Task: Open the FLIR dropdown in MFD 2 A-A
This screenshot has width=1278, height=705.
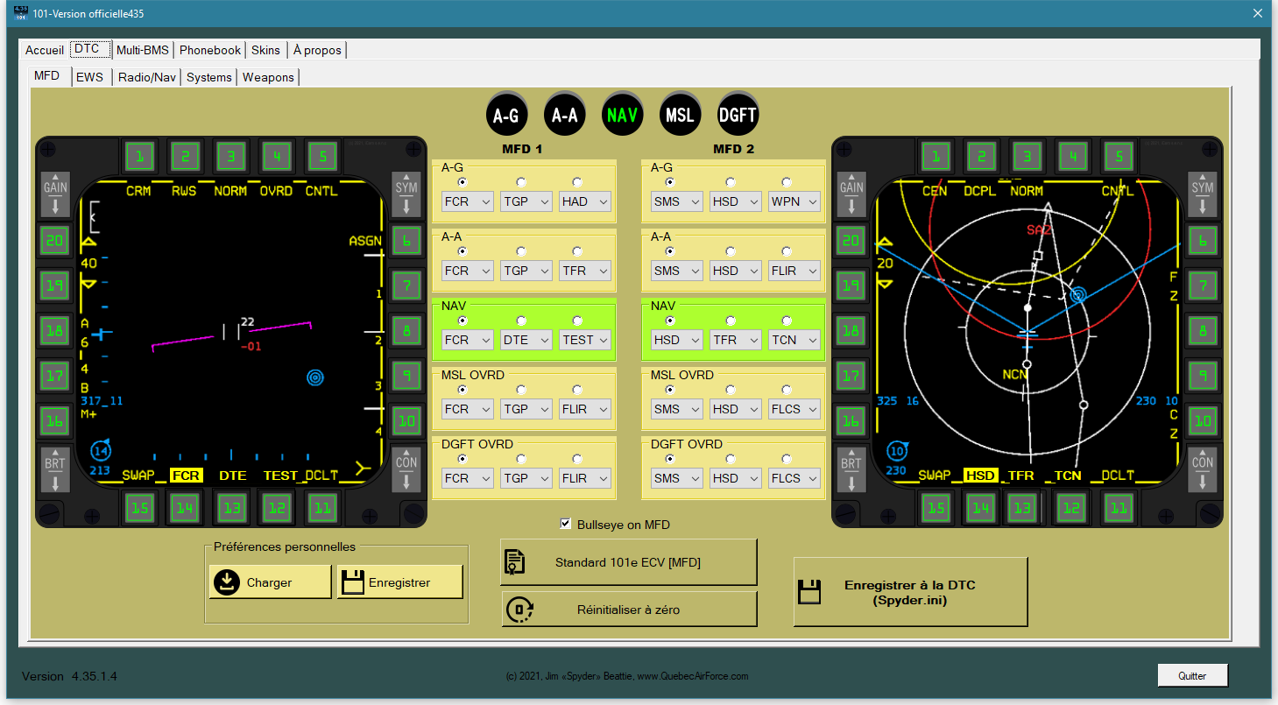Action: [x=794, y=271]
